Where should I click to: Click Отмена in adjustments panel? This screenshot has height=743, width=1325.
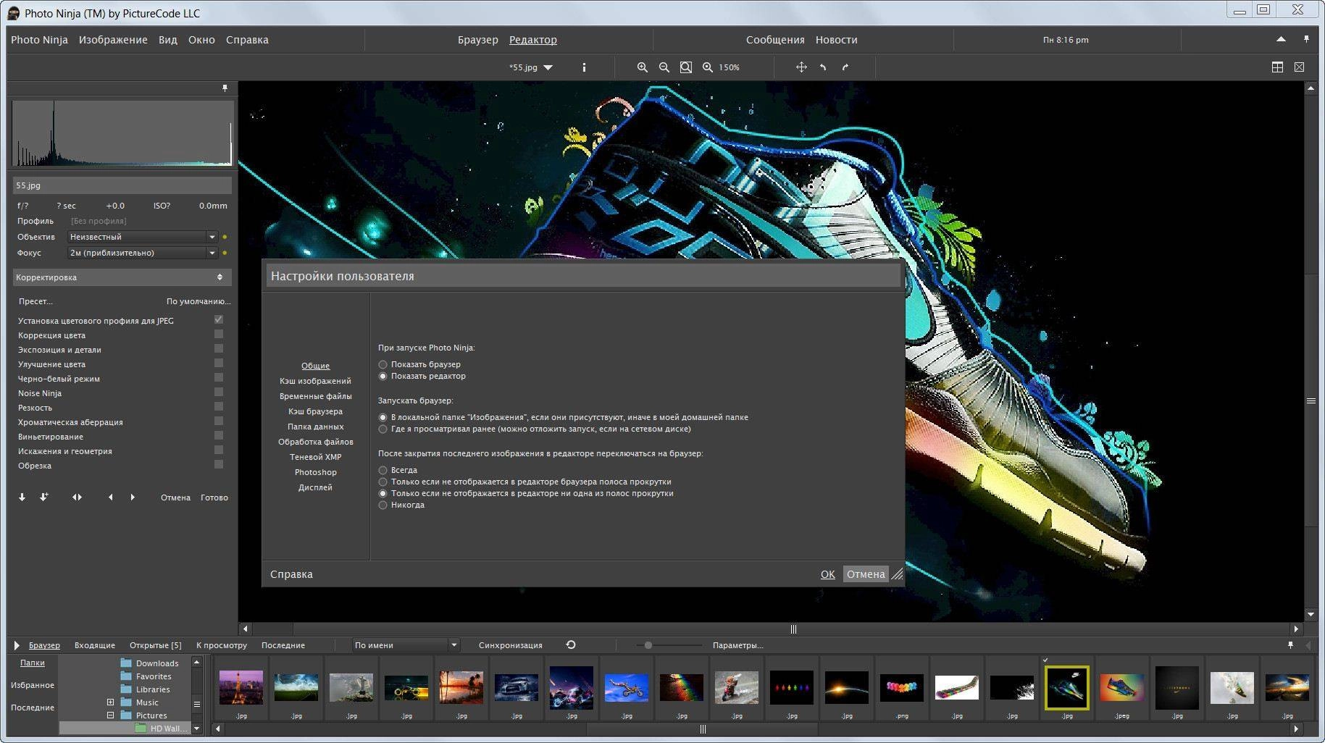(x=175, y=498)
